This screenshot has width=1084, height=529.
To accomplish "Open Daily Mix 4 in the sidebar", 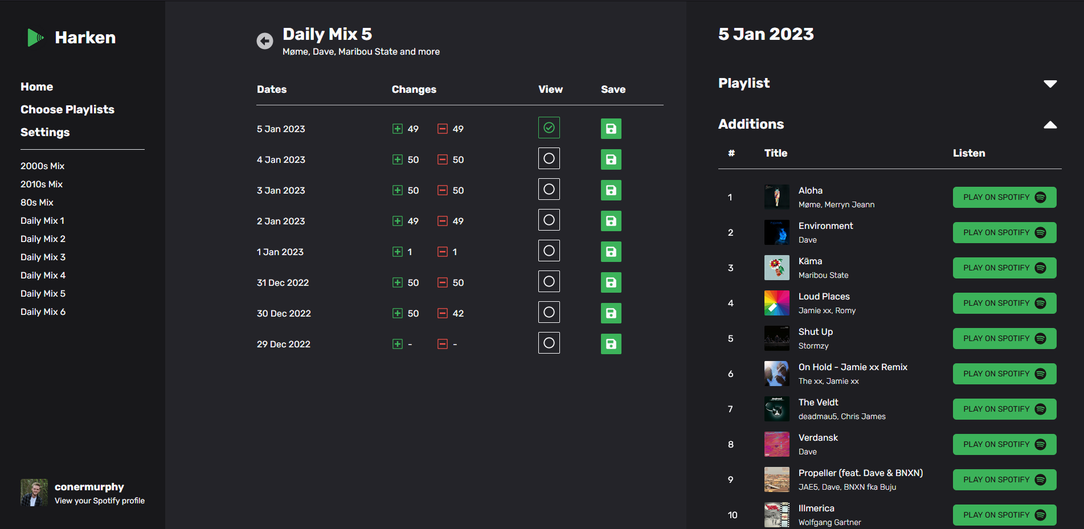I will [43, 275].
